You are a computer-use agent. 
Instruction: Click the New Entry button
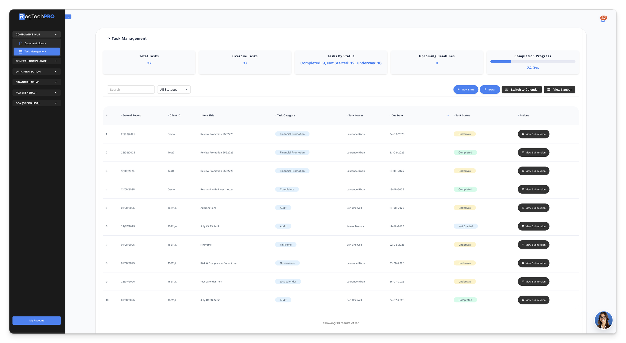(465, 90)
